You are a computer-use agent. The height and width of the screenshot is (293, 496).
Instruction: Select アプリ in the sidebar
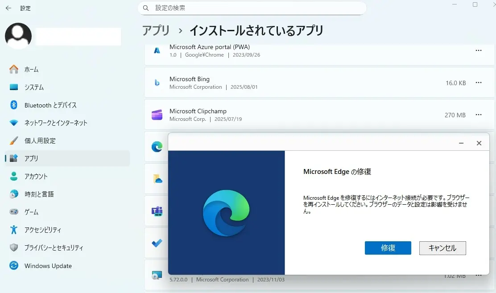point(67,158)
